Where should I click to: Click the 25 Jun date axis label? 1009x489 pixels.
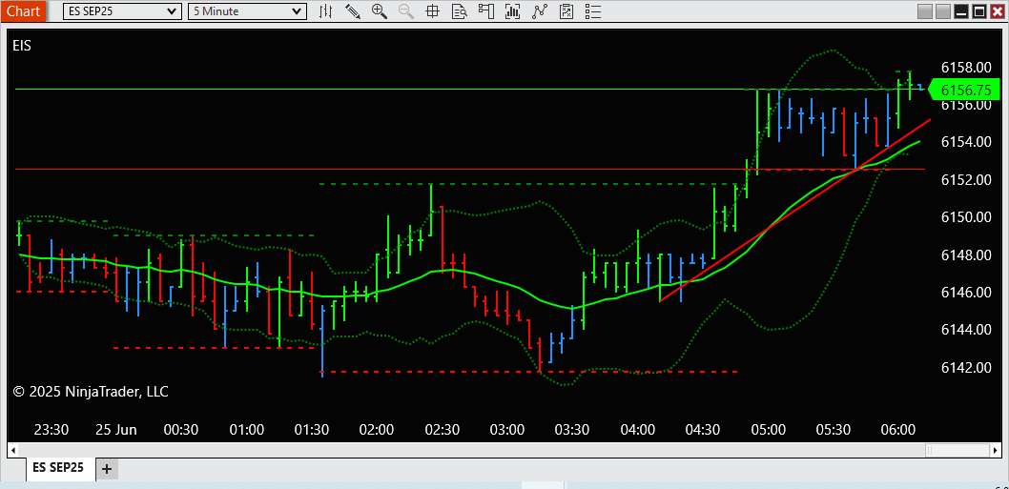pyautogui.click(x=116, y=429)
